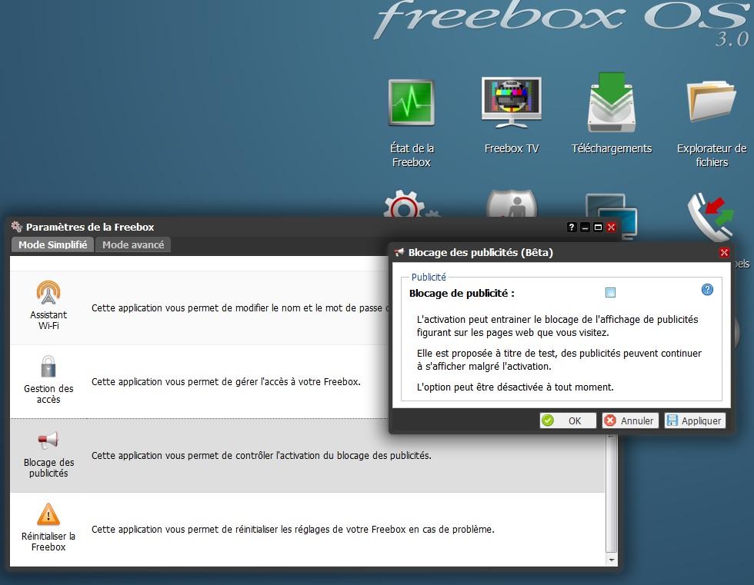754x585 pixels.
Task: Click the description about modifier le nom et mot de passe
Action: click(240, 307)
